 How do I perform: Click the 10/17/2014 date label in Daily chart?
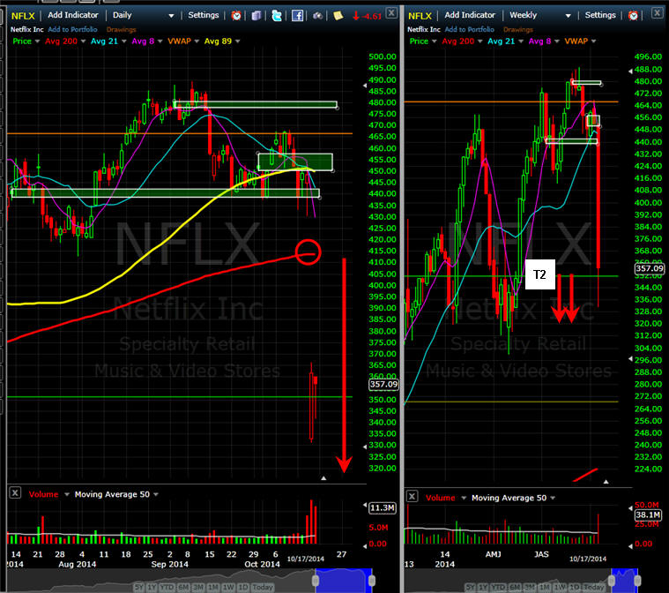point(306,559)
